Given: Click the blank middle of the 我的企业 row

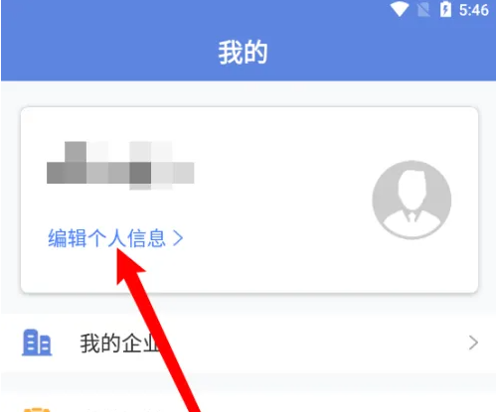Looking at the screenshot, I should 298,343.
